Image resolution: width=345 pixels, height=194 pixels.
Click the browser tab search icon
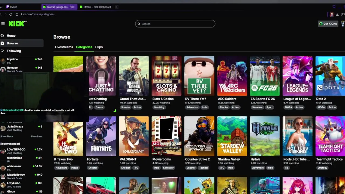pos(334,7)
